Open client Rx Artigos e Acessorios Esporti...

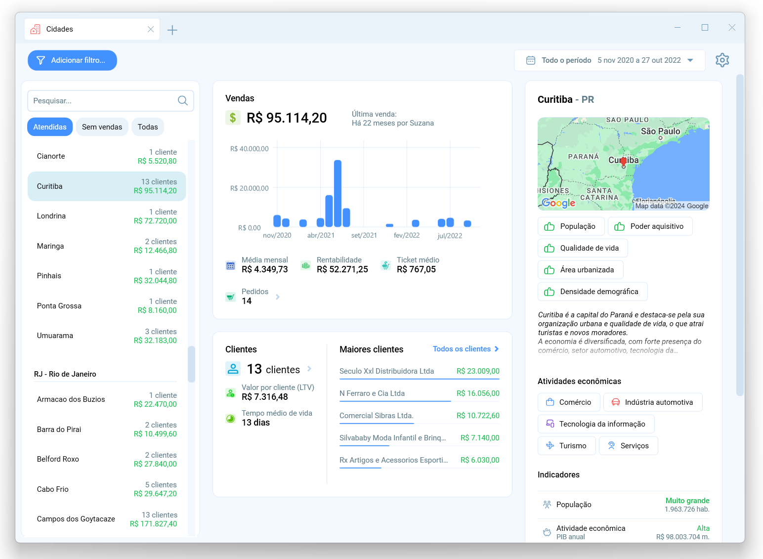click(420, 460)
